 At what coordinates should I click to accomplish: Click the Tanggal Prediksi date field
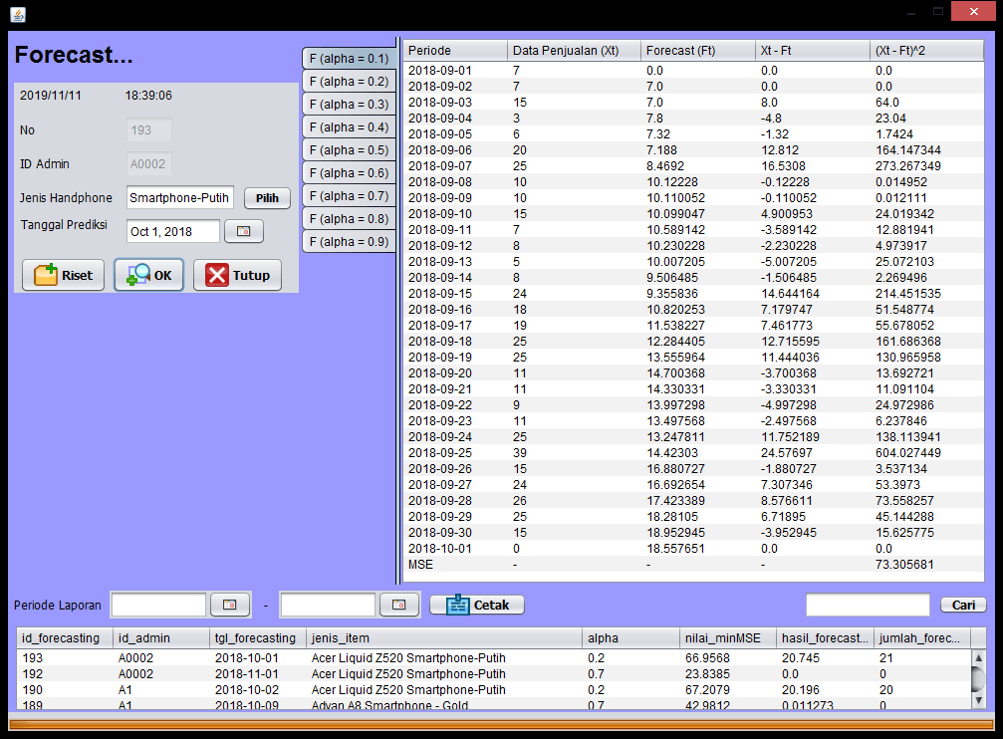pyautogui.click(x=173, y=231)
